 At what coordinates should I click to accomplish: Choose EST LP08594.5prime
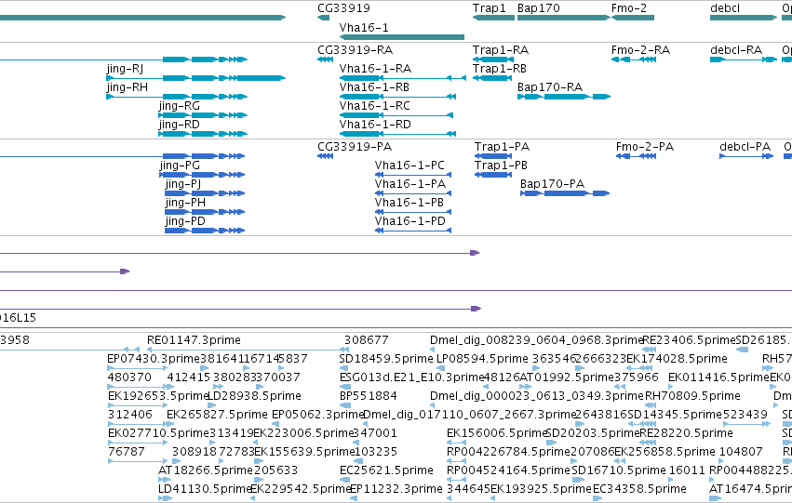(482, 359)
